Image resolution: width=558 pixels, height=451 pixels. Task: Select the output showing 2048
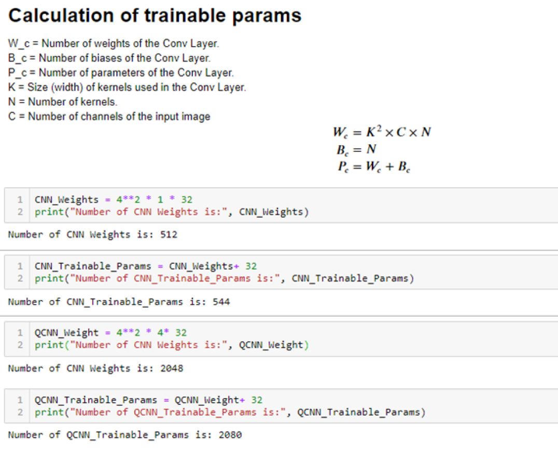click(x=95, y=369)
